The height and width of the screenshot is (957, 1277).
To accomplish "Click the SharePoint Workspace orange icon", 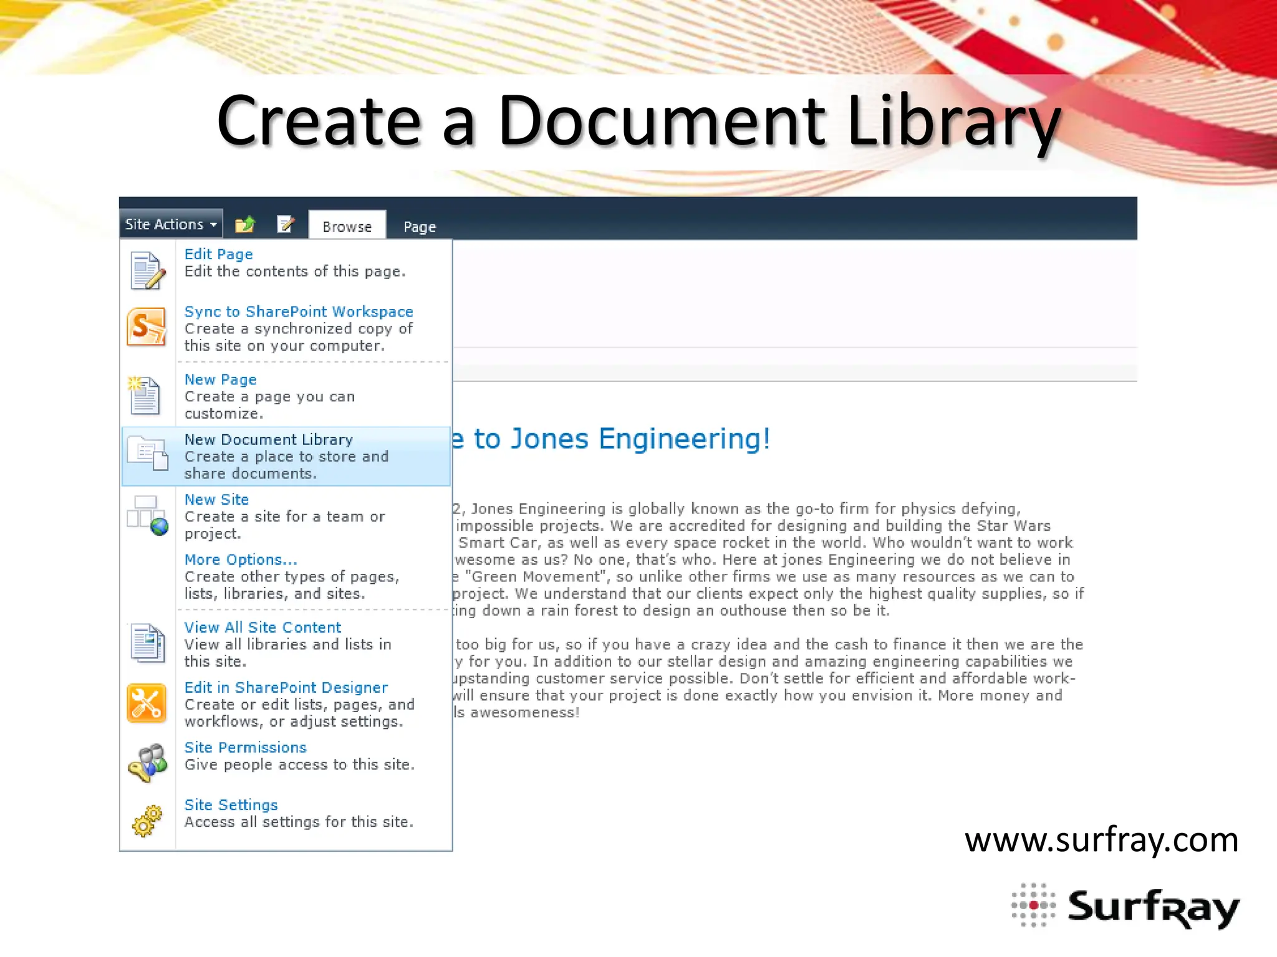I will 147,326.
